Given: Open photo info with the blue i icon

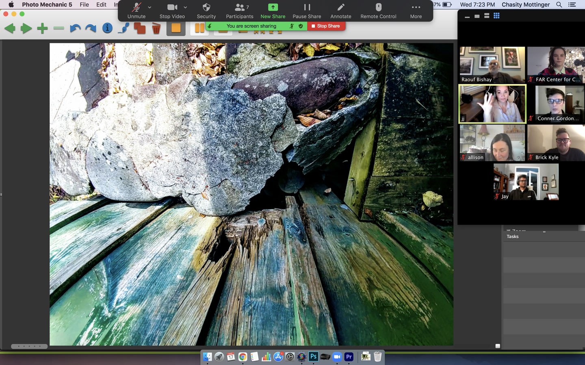Looking at the screenshot, I should (107, 28).
